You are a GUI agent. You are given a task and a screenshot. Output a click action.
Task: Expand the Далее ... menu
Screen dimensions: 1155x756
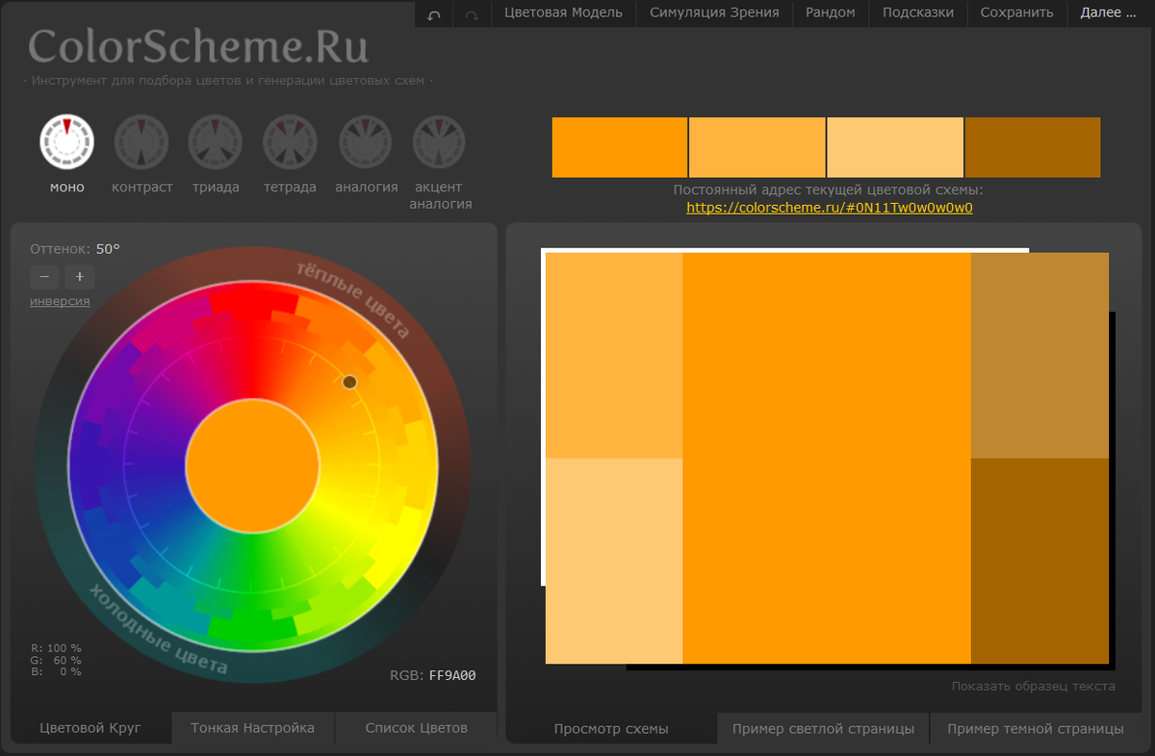[x=1108, y=13]
